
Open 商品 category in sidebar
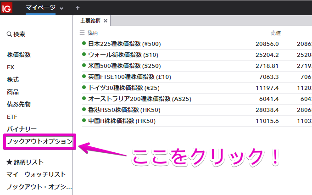[x=13, y=92]
